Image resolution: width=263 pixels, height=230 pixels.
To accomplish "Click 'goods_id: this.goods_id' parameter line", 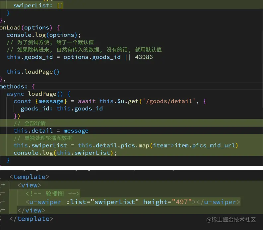I will click(x=62, y=109).
